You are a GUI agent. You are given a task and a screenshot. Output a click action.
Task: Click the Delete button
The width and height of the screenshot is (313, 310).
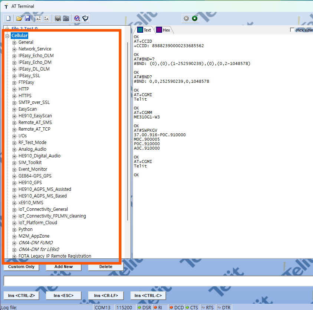[106, 267]
